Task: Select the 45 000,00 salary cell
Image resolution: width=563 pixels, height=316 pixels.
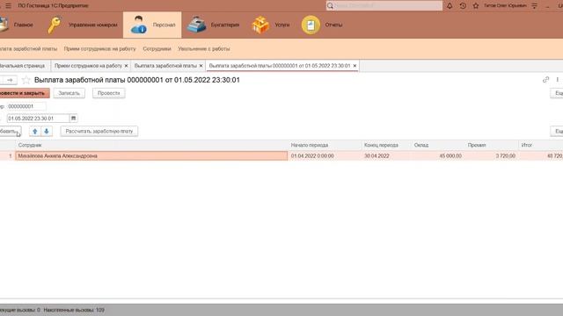Action: (438, 156)
